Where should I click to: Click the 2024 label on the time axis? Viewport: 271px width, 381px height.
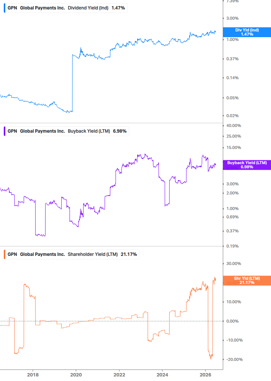pos(162,375)
